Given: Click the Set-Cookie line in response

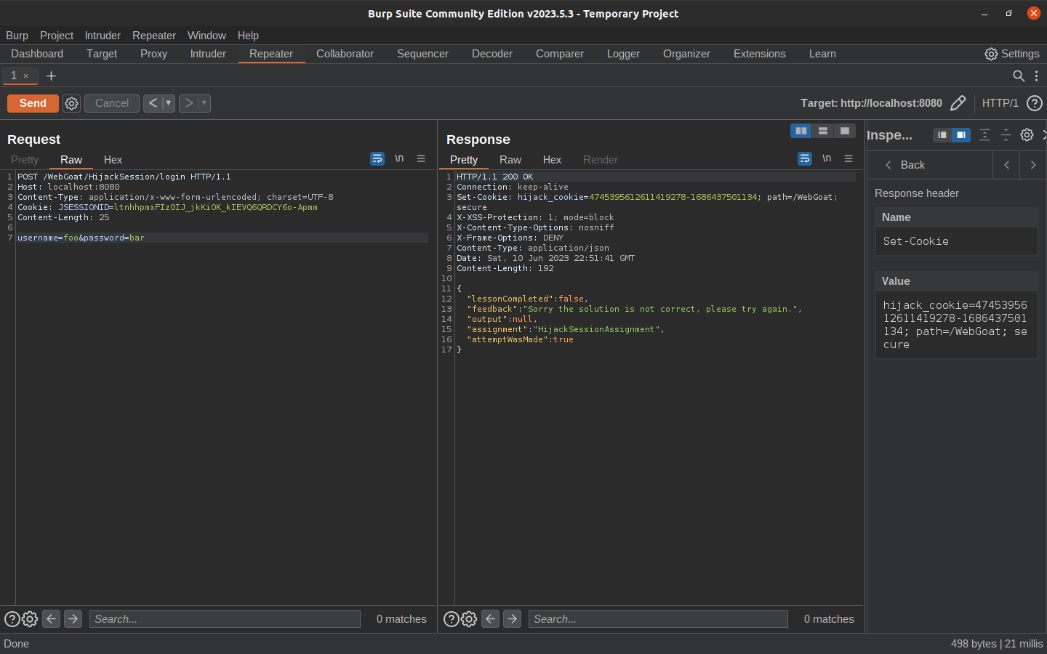Looking at the screenshot, I should coord(647,202).
